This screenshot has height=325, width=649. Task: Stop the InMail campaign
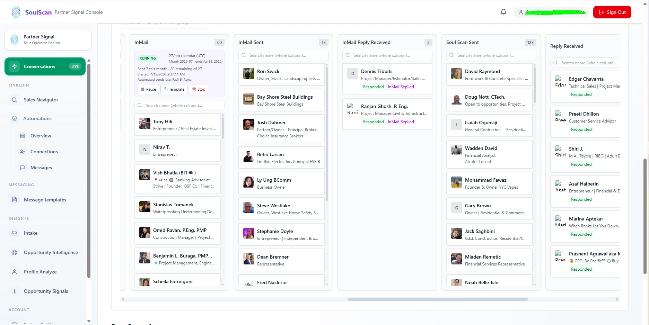199,89
